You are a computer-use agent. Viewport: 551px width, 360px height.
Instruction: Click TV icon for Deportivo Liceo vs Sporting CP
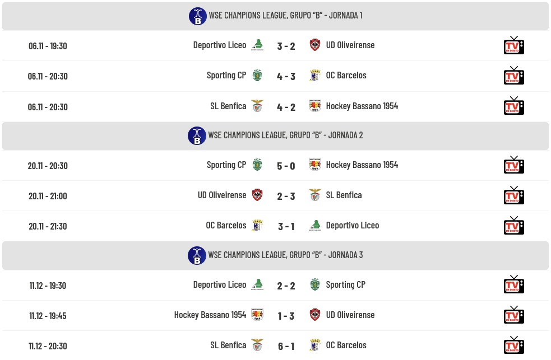click(513, 285)
